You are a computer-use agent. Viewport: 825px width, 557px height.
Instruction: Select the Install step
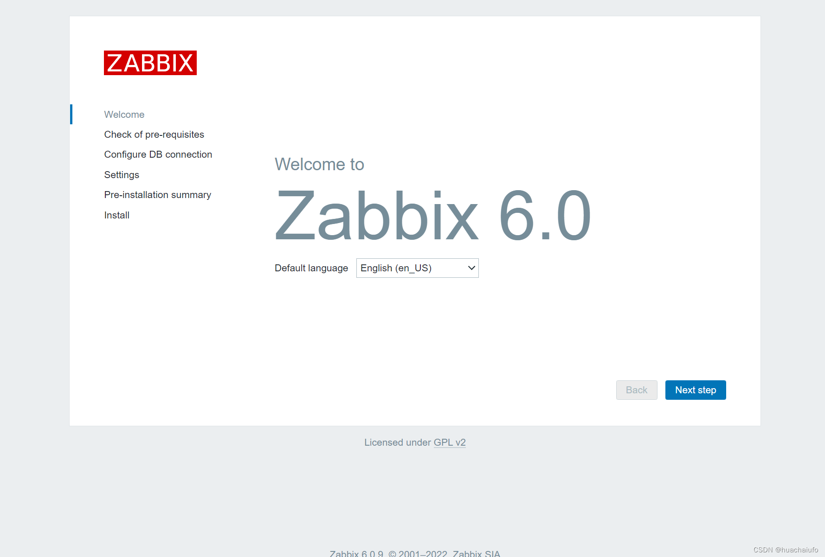pyautogui.click(x=116, y=215)
